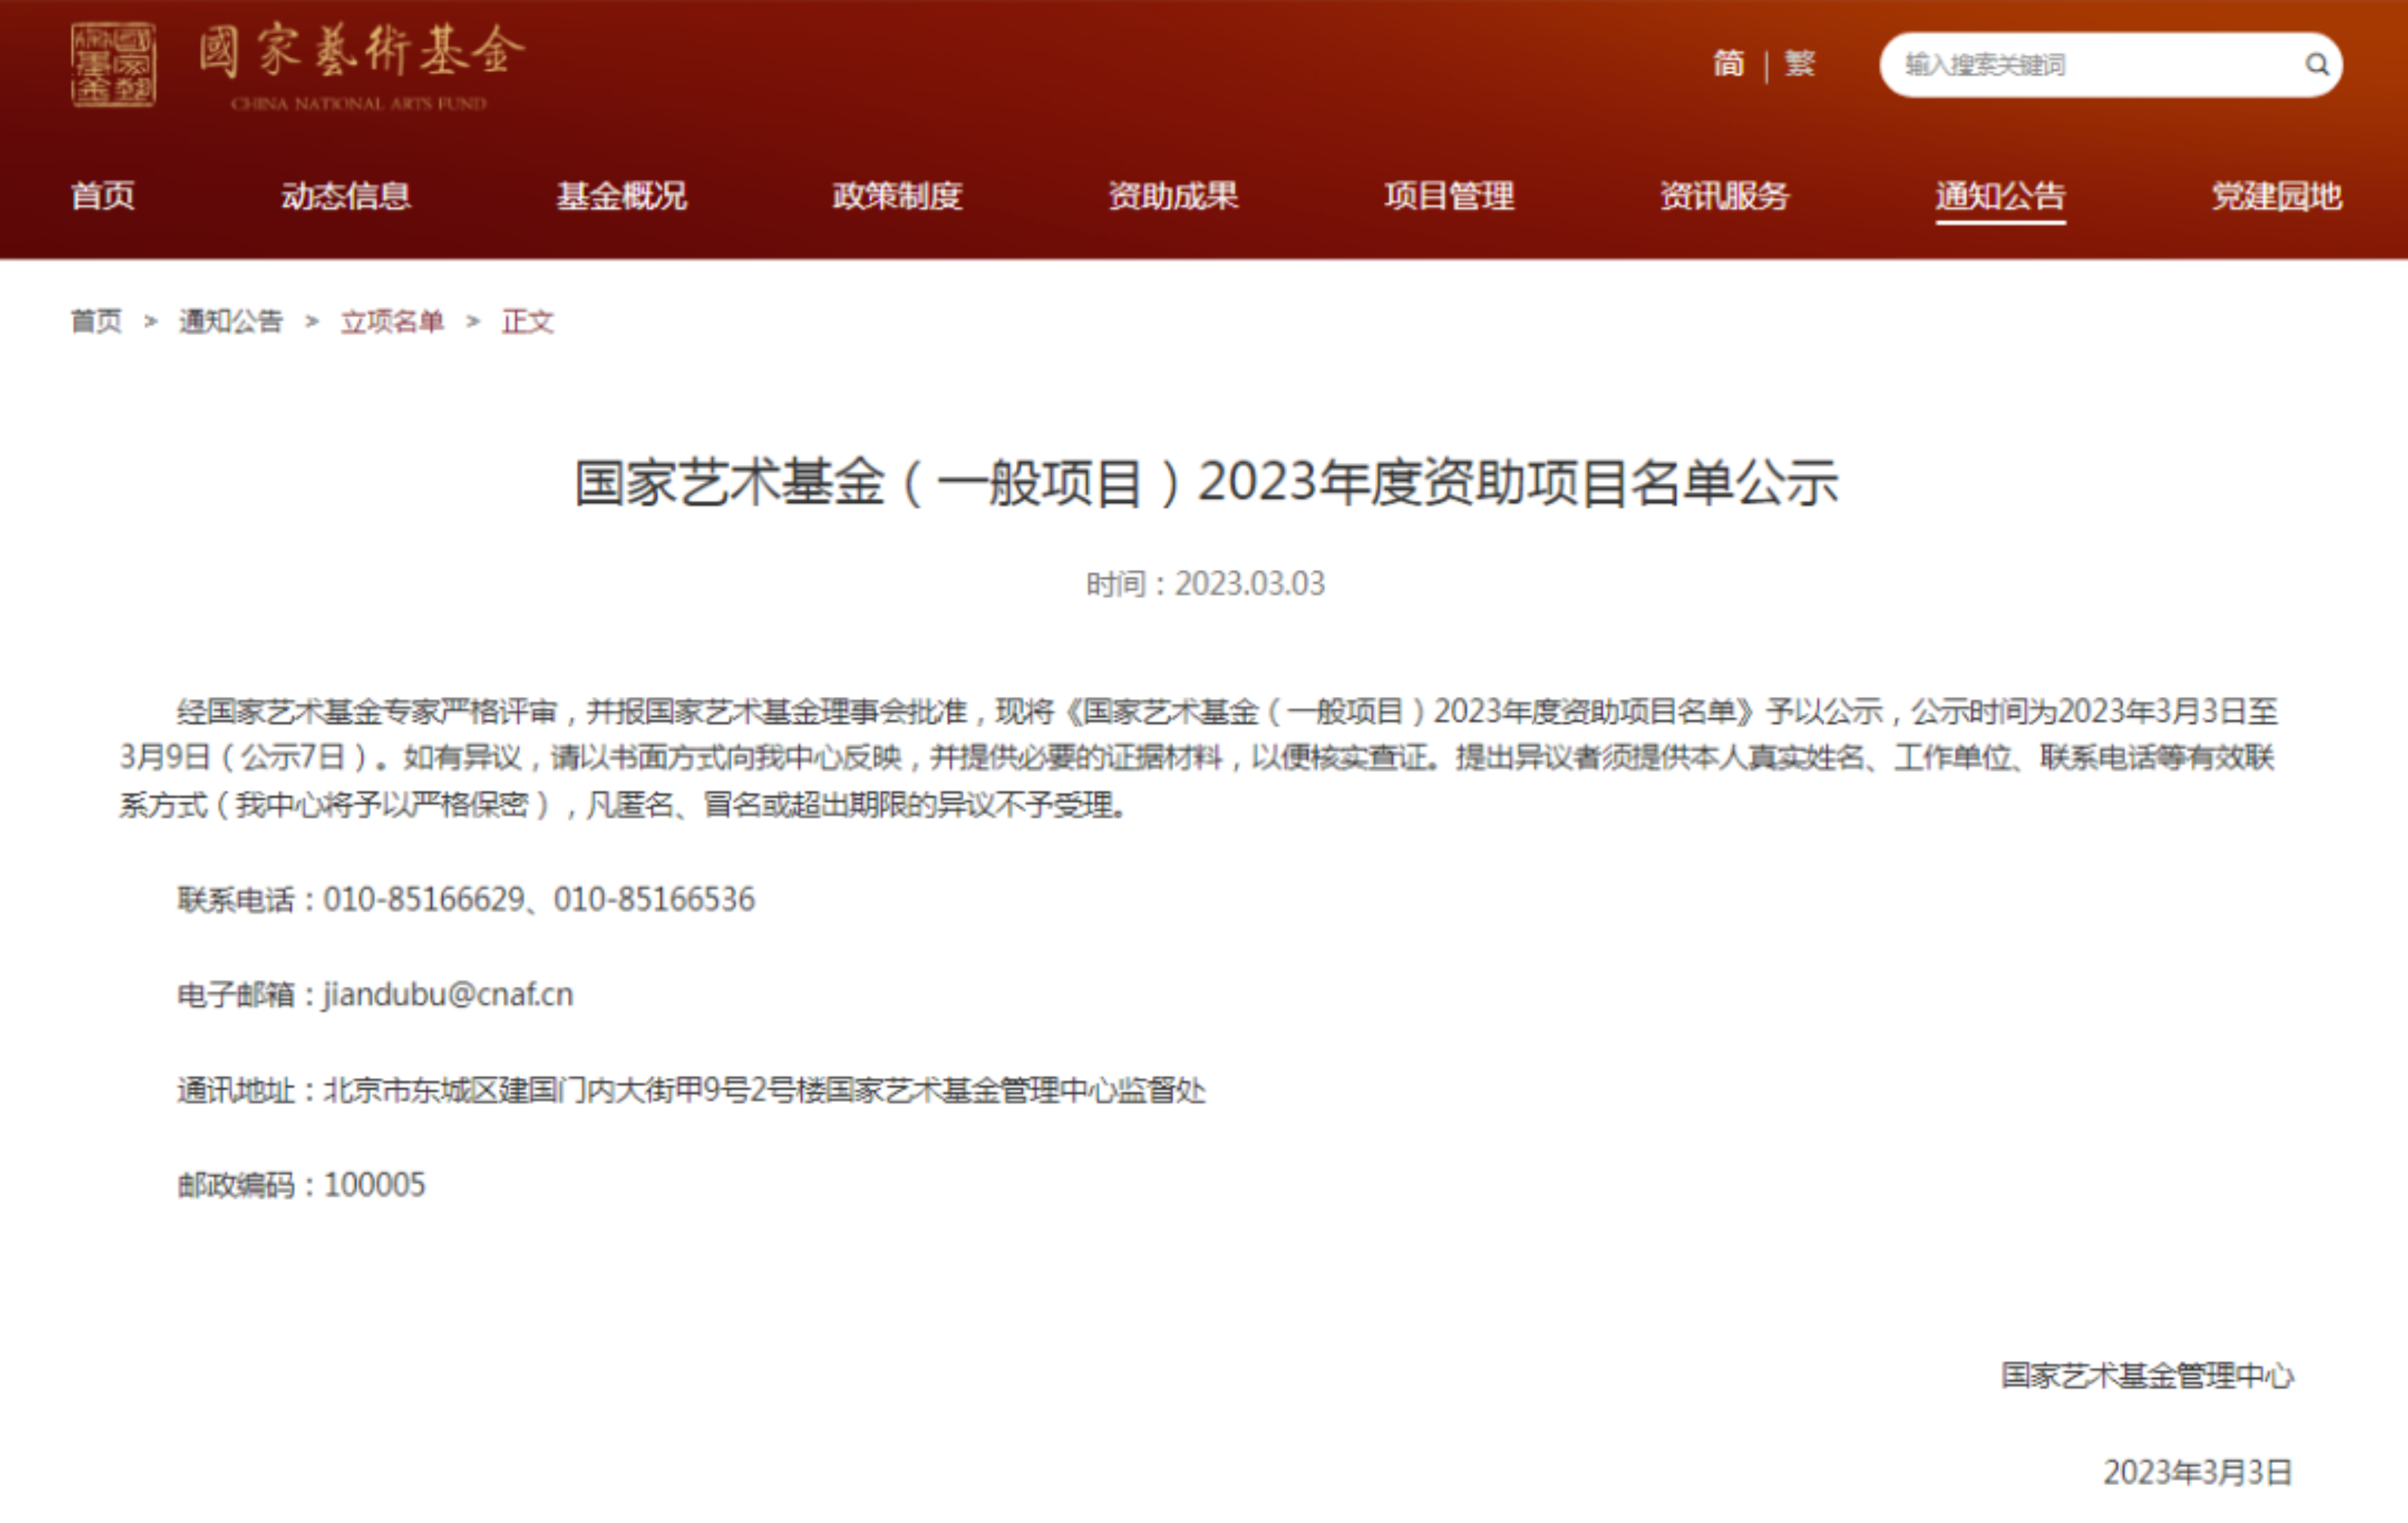Click 通知公告 in the breadcrumb
The height and width of the screenshot is (1523, 2408).
click(x=231, y=321)
